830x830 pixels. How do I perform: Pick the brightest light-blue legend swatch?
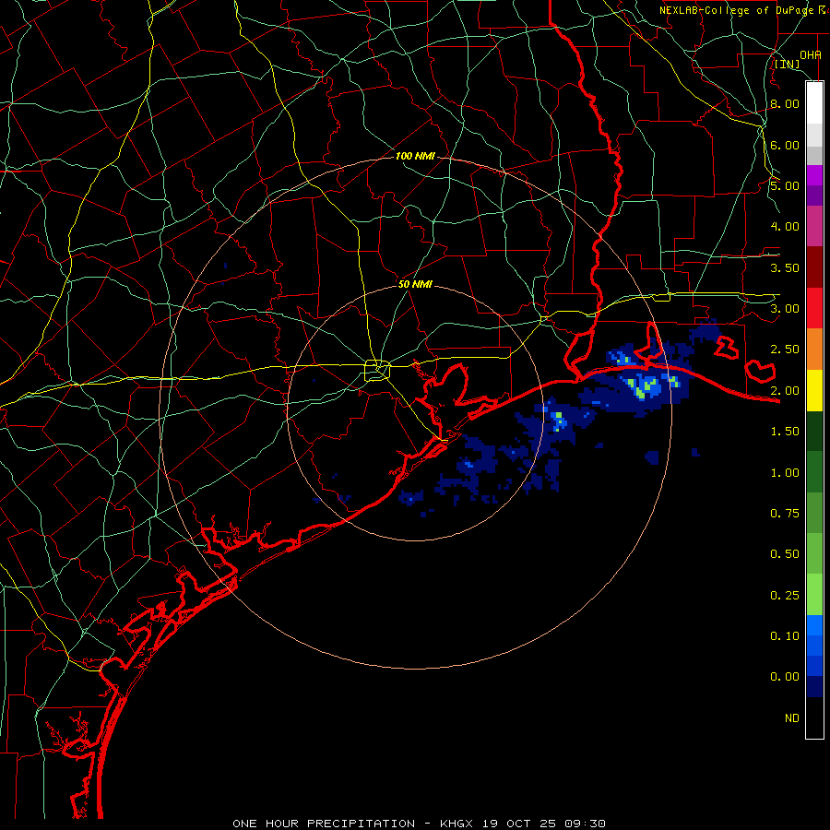tap(814, 625)
